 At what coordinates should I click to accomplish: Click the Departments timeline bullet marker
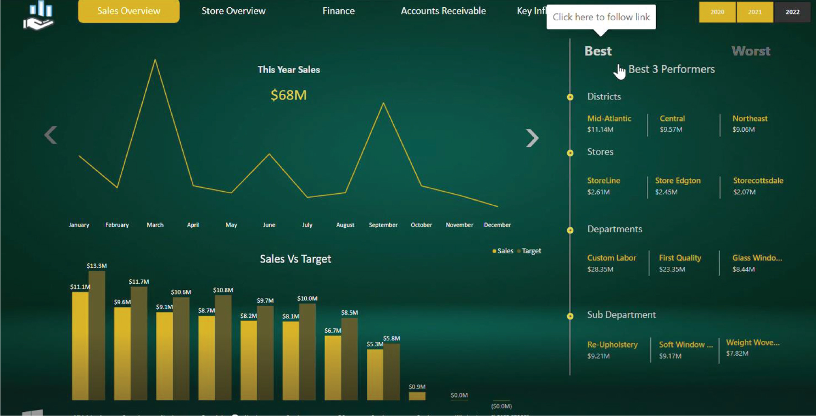click(x=571, y=230)
